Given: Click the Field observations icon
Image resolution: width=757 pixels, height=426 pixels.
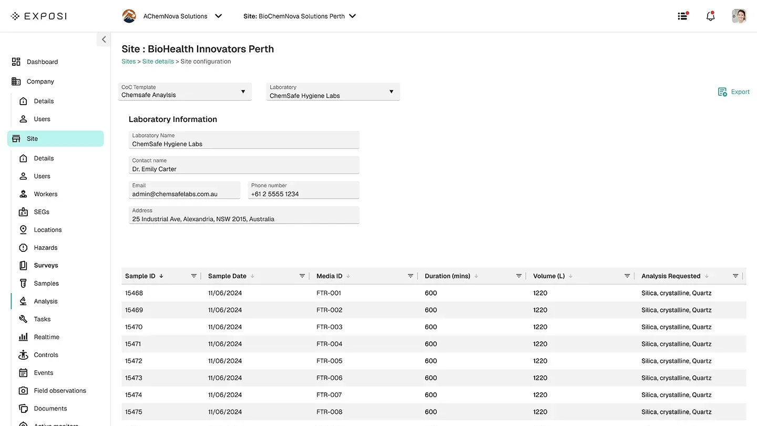Looking at the screenshot, I should click(x=23, y=390).
